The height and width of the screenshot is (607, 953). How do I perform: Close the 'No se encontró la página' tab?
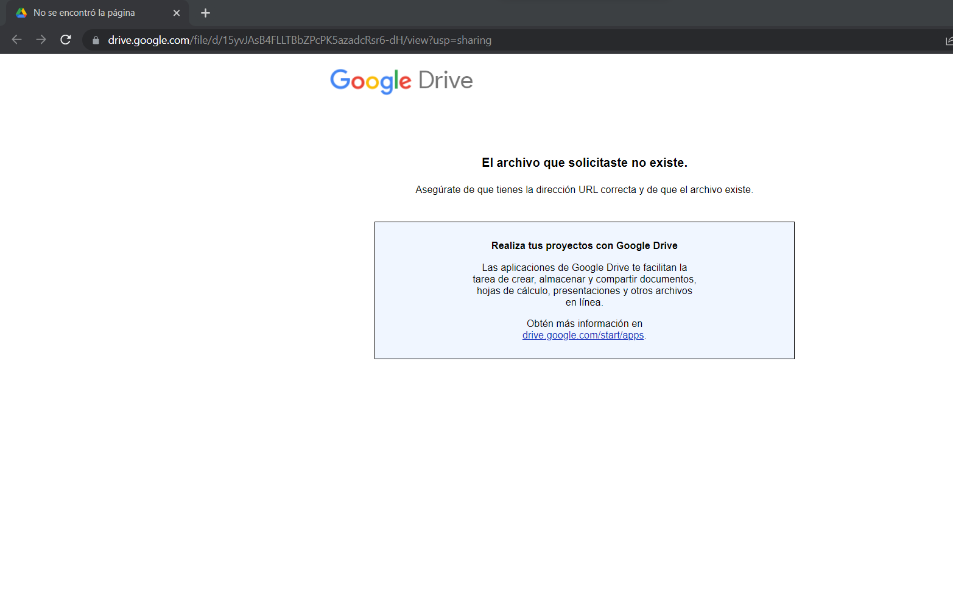point(176,12)
